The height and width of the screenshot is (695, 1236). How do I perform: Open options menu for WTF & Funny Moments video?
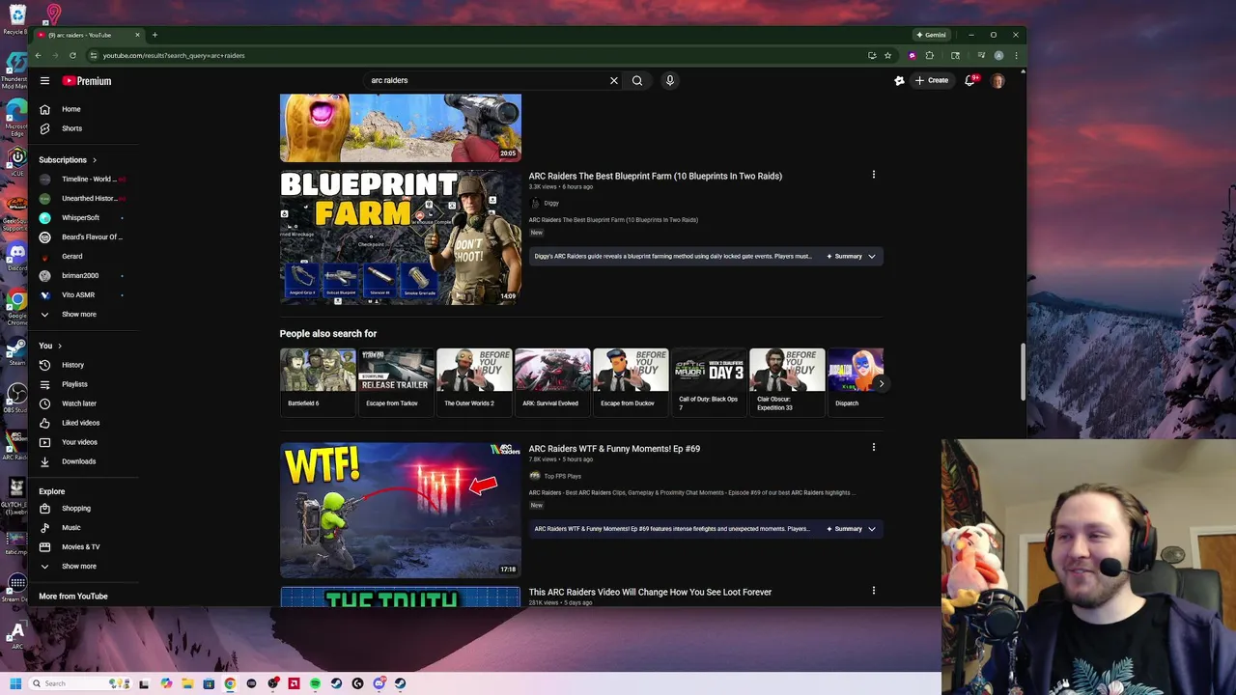(874, 447)
